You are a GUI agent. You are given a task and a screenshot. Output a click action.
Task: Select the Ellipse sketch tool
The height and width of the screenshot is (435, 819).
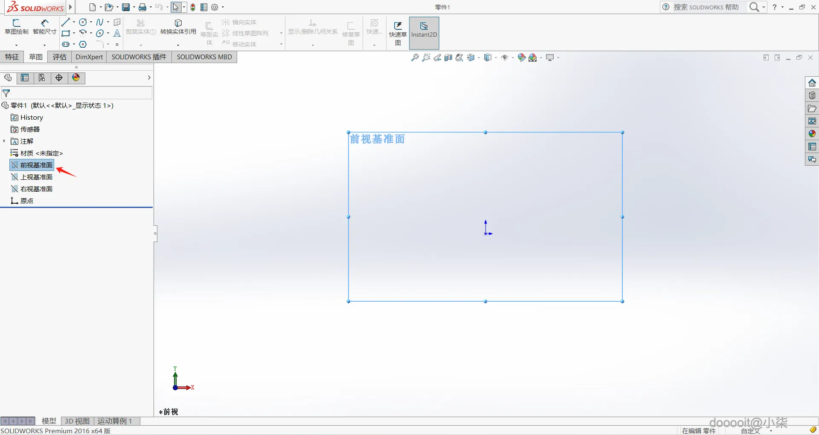tap(100, 33)
